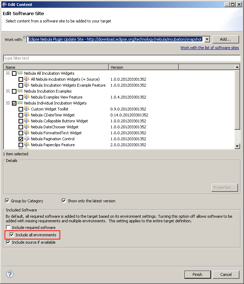Check the Nebula CDateTime Widget item

[x=21, y=115]
